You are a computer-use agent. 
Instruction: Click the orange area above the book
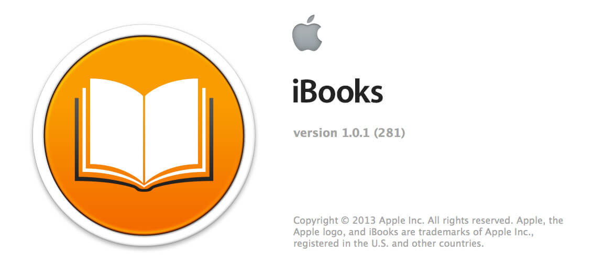point(144,56)
